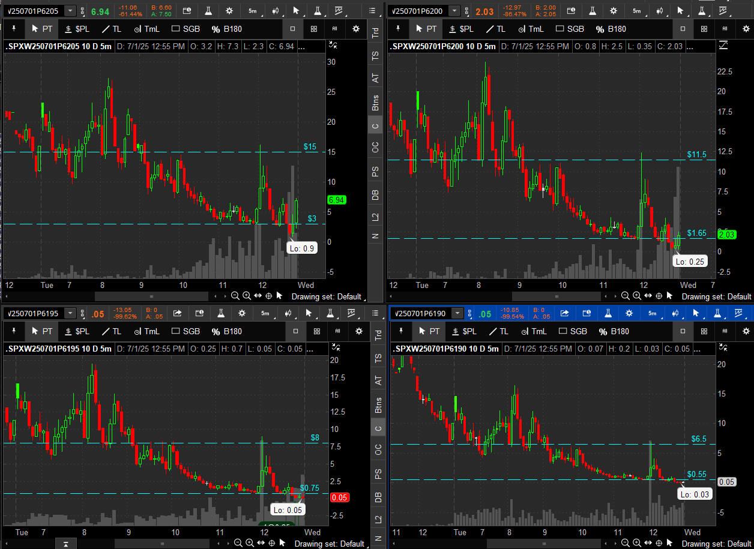Zoom out on the P6205 chart
Screen dimensions: 754x549
tap(235, 296)
